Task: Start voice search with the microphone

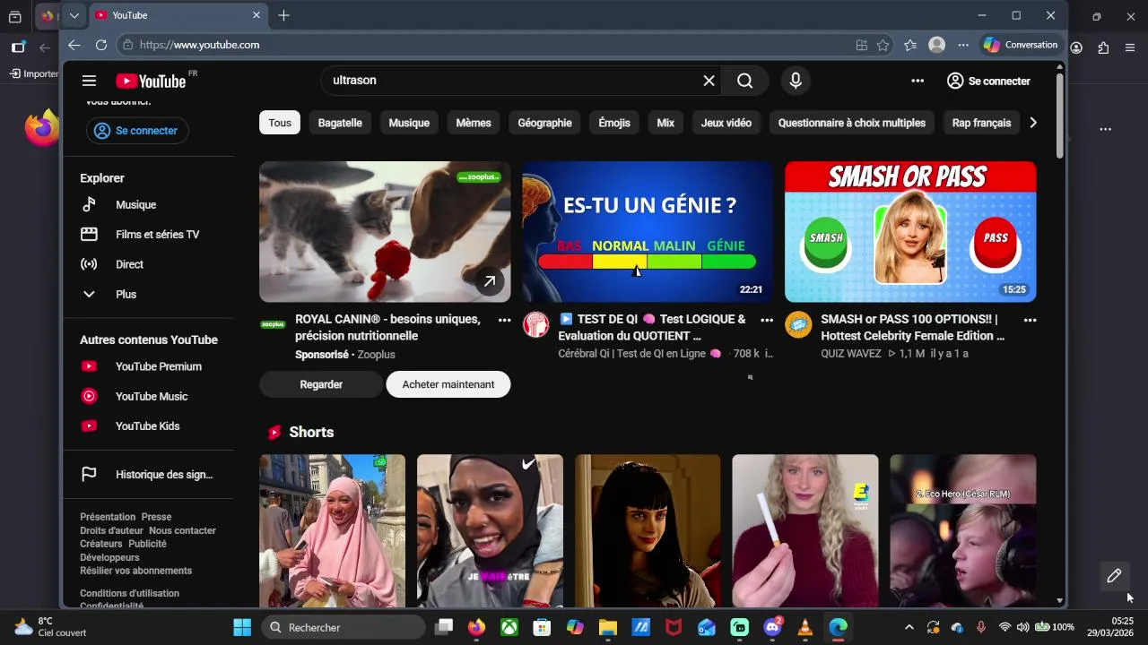Action: point(796,81)
